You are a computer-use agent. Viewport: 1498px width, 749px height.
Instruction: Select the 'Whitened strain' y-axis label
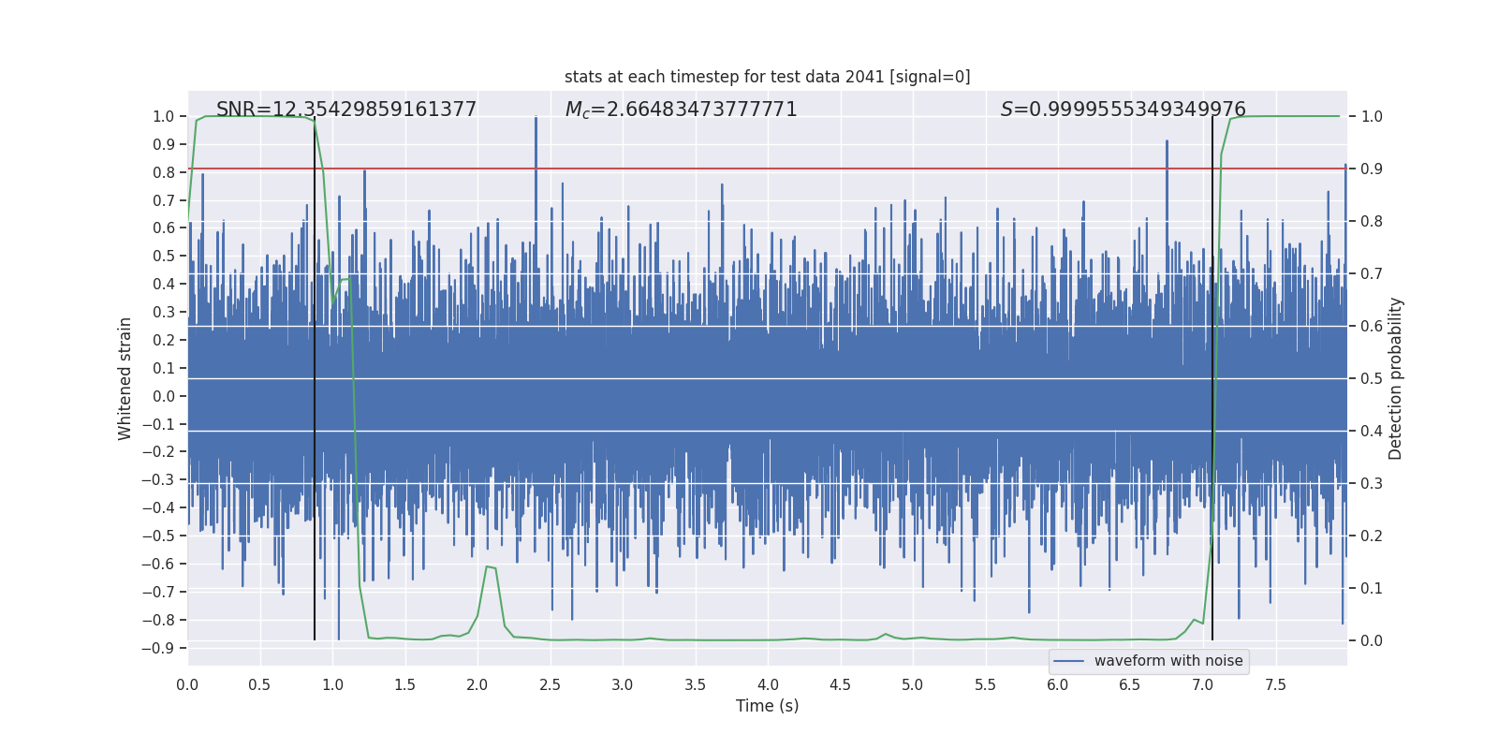tap(125, 378)
